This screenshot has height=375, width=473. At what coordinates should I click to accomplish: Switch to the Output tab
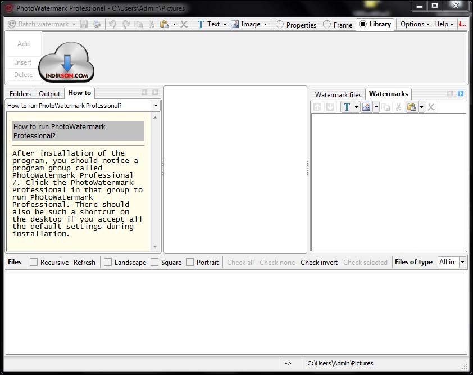tap(49, 93)
